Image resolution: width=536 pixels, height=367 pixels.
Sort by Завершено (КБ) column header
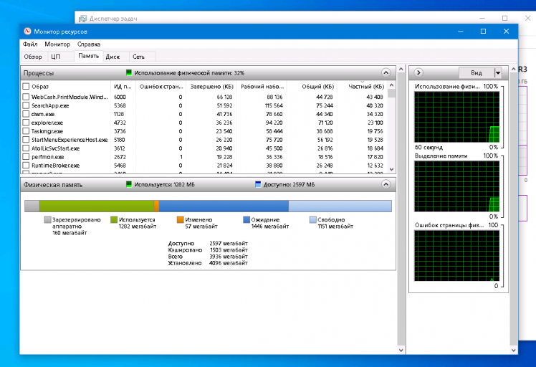point(211,86)
